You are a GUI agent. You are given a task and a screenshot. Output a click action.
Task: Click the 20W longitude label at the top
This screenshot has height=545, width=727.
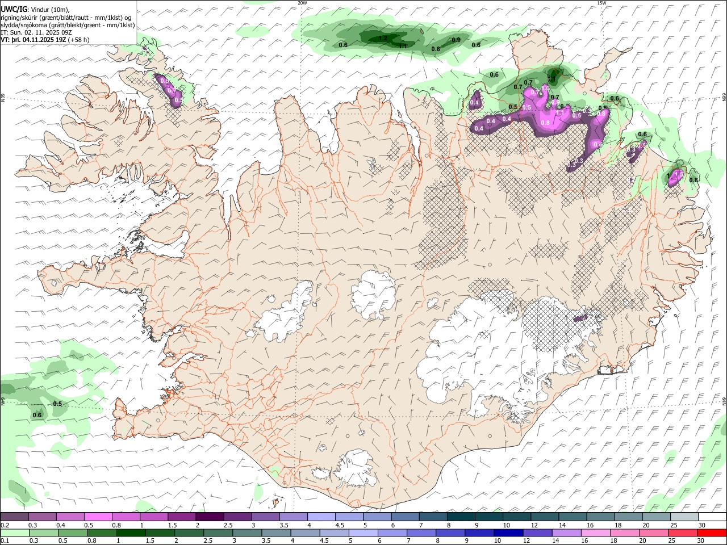(302, 3)
